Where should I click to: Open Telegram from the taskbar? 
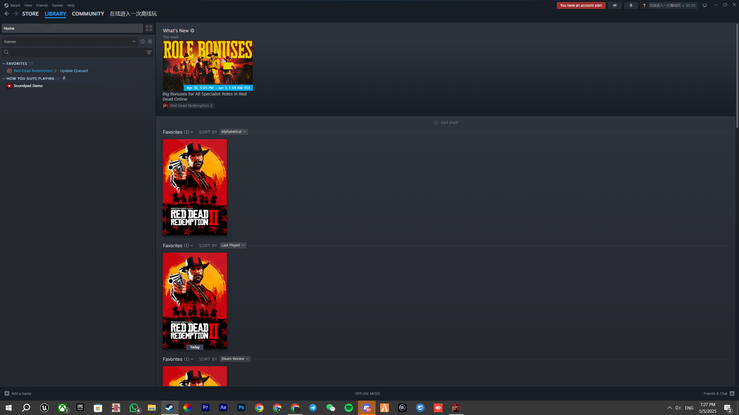tap(313, 408)
